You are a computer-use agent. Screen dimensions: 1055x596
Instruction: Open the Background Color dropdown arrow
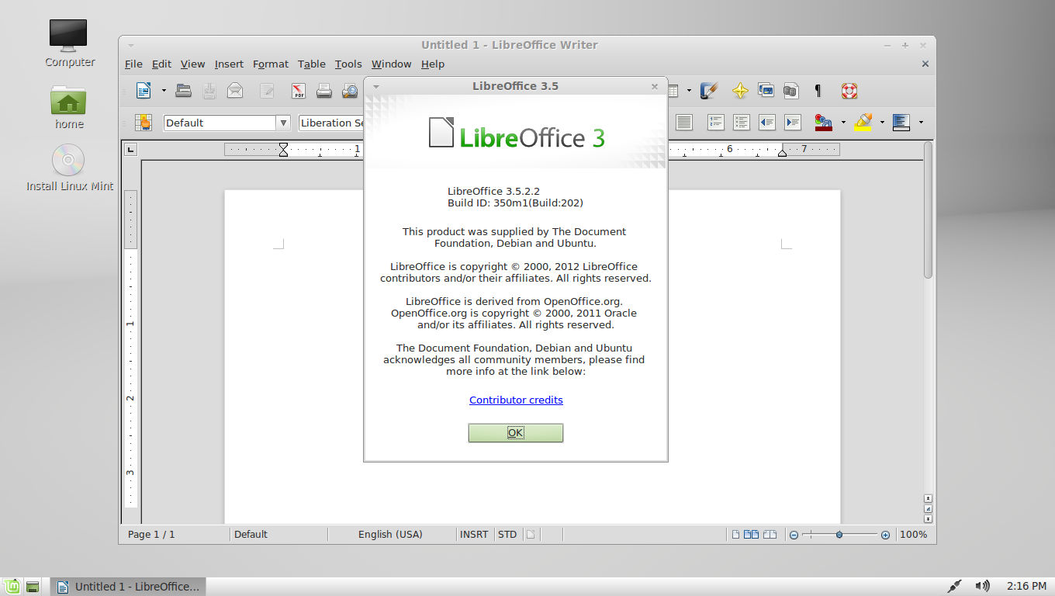point(921,123)
